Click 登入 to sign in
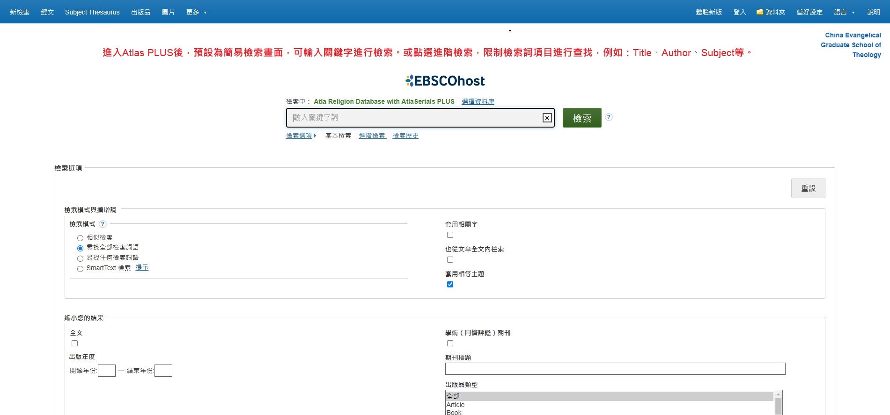The width and height of the screenshot is (890, 415). pos(740,12)
